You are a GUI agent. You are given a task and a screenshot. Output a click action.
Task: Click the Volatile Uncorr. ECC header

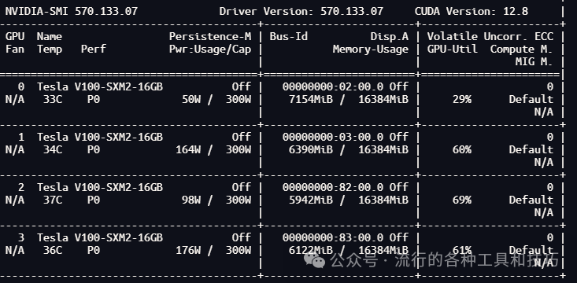point(490,36)
